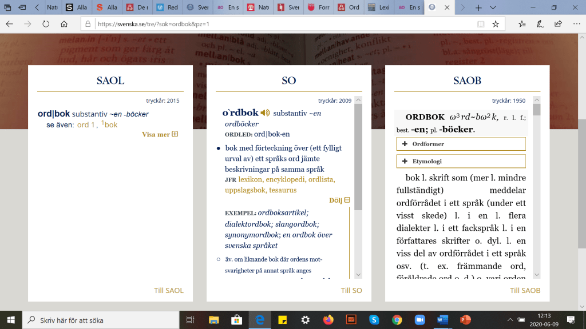Open the Favorites hub icon
The height and width of the screenshot is (329, 586).
pyautogui.click(x=522, y=24)
